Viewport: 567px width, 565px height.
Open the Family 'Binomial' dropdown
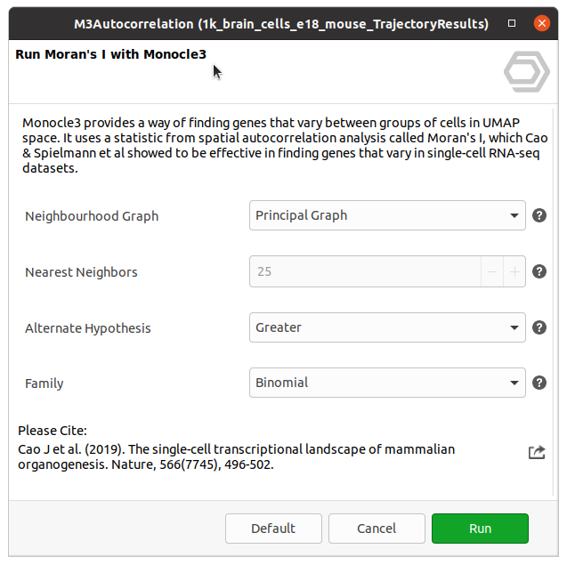387,383
